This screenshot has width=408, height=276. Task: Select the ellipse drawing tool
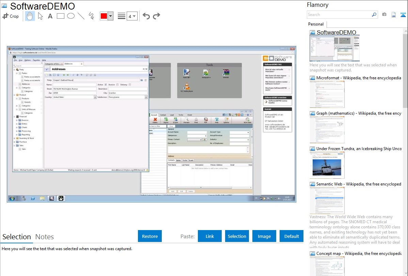click(x=71, y=16)
